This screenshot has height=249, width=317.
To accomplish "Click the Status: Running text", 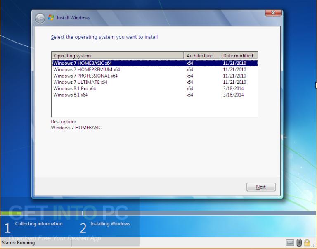I will (x=19, y=242).
